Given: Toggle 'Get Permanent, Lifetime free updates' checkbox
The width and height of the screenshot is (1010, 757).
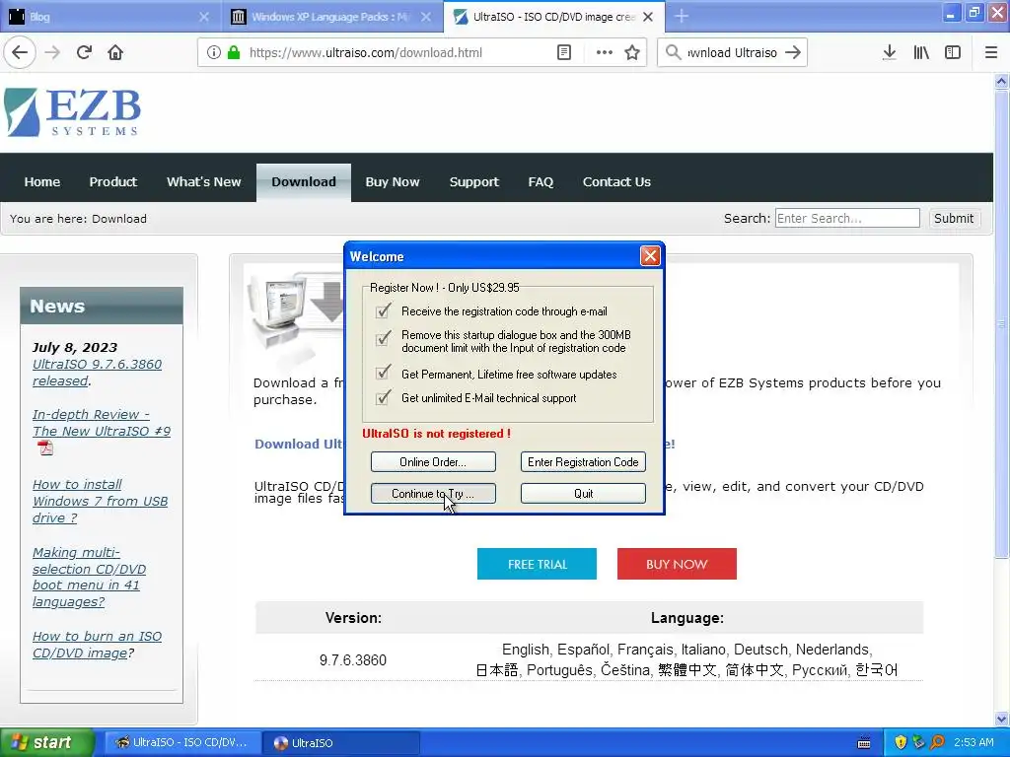Looking at the screenshot, I should click(x=383, y=374).
